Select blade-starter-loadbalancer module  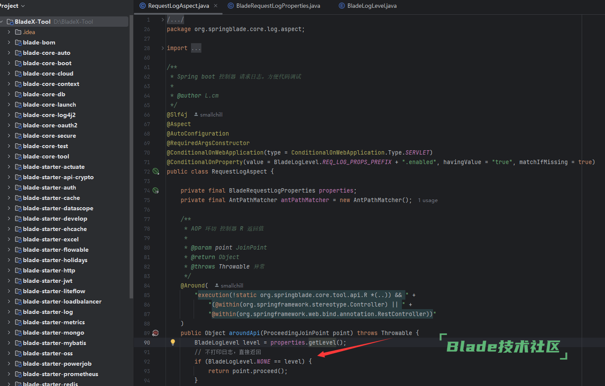point(62,301)
